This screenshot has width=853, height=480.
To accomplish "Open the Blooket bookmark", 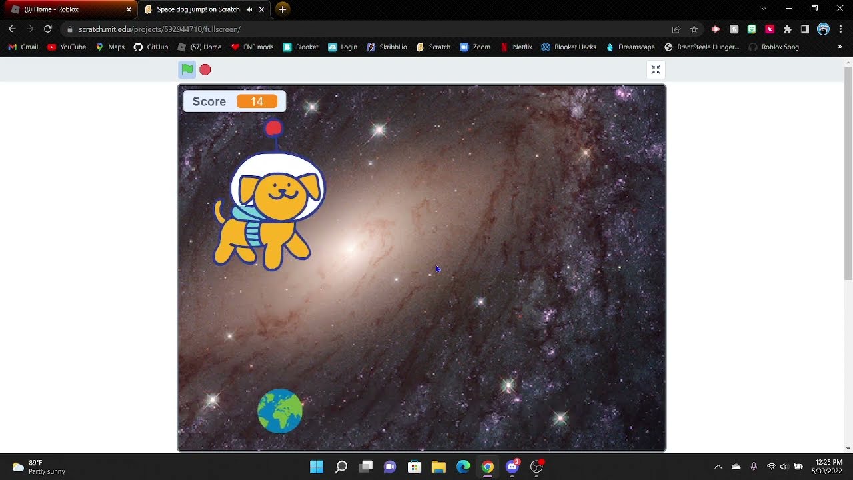I will [301, 47].
